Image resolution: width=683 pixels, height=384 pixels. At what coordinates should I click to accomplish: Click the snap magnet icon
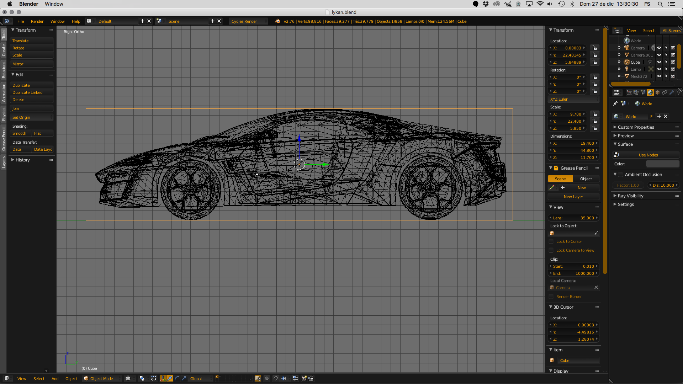tap(275, 379)
